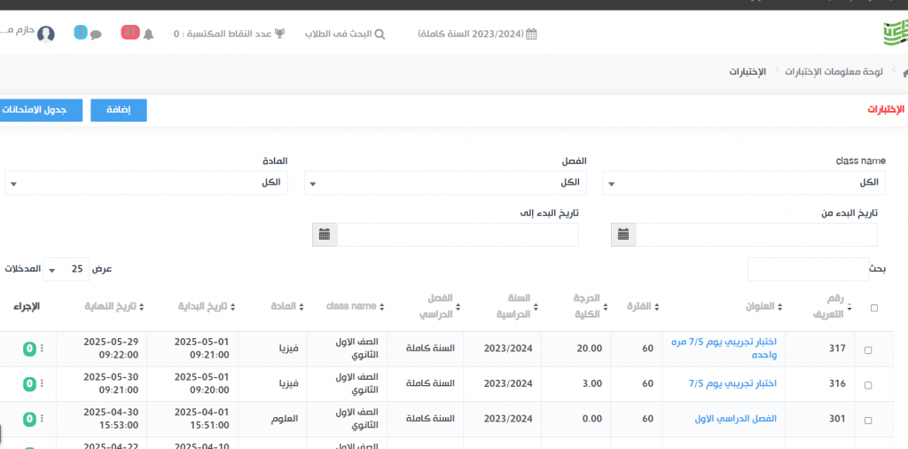908x449 pixels.
Task: Open three-dot actions menu for exam 317
Action: click(x=42, y=349)
